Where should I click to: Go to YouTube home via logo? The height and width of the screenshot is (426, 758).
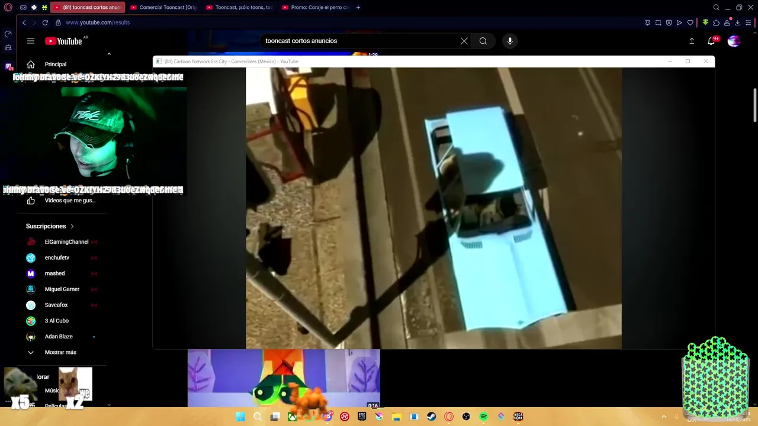(x=63, y=41)
